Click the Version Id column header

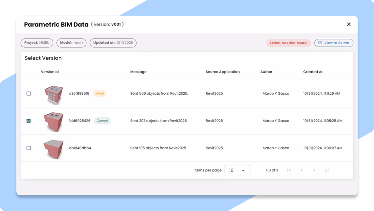(49, 72)
